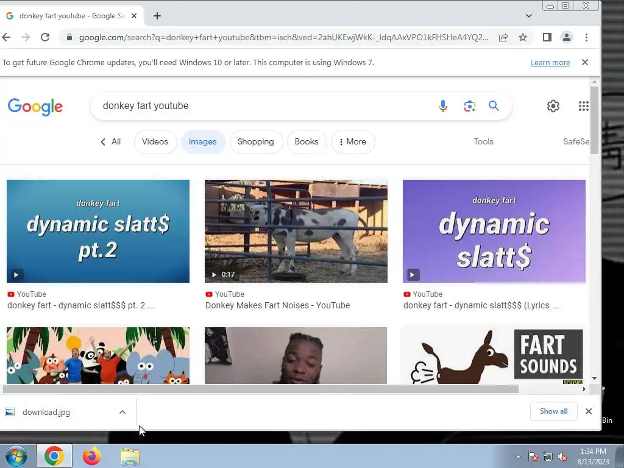The height and width of the screenshot is (468, 624).
Task: Open the thumbnail of man with braids
Action: pyautogui.click(x=296, y=355)
